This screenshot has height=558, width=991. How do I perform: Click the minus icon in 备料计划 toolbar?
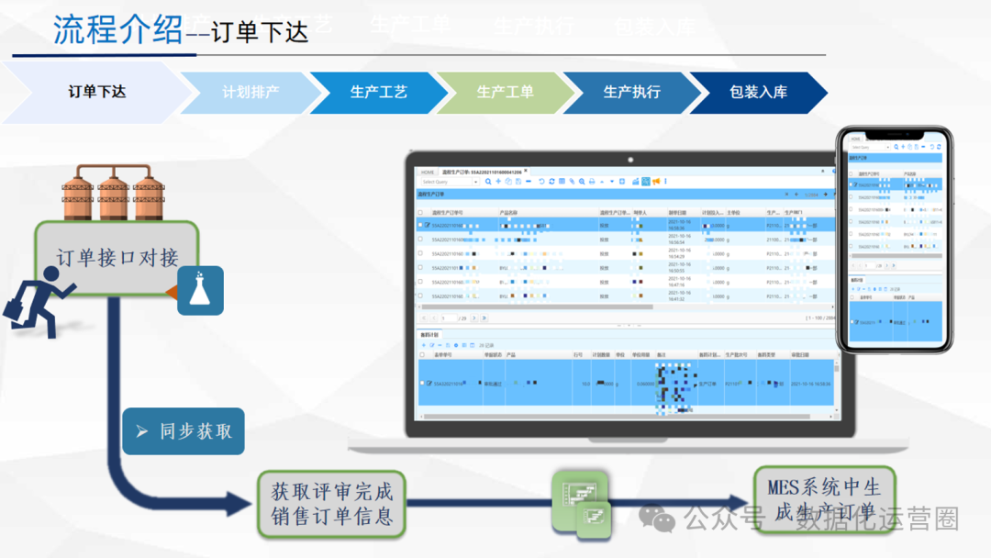point(440,345)
